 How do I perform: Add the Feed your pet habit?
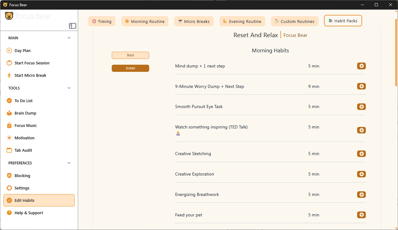(x=361, y=215)
